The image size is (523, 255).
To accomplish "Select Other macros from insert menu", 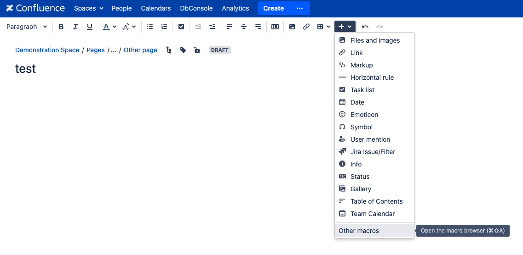I will 359,231.
